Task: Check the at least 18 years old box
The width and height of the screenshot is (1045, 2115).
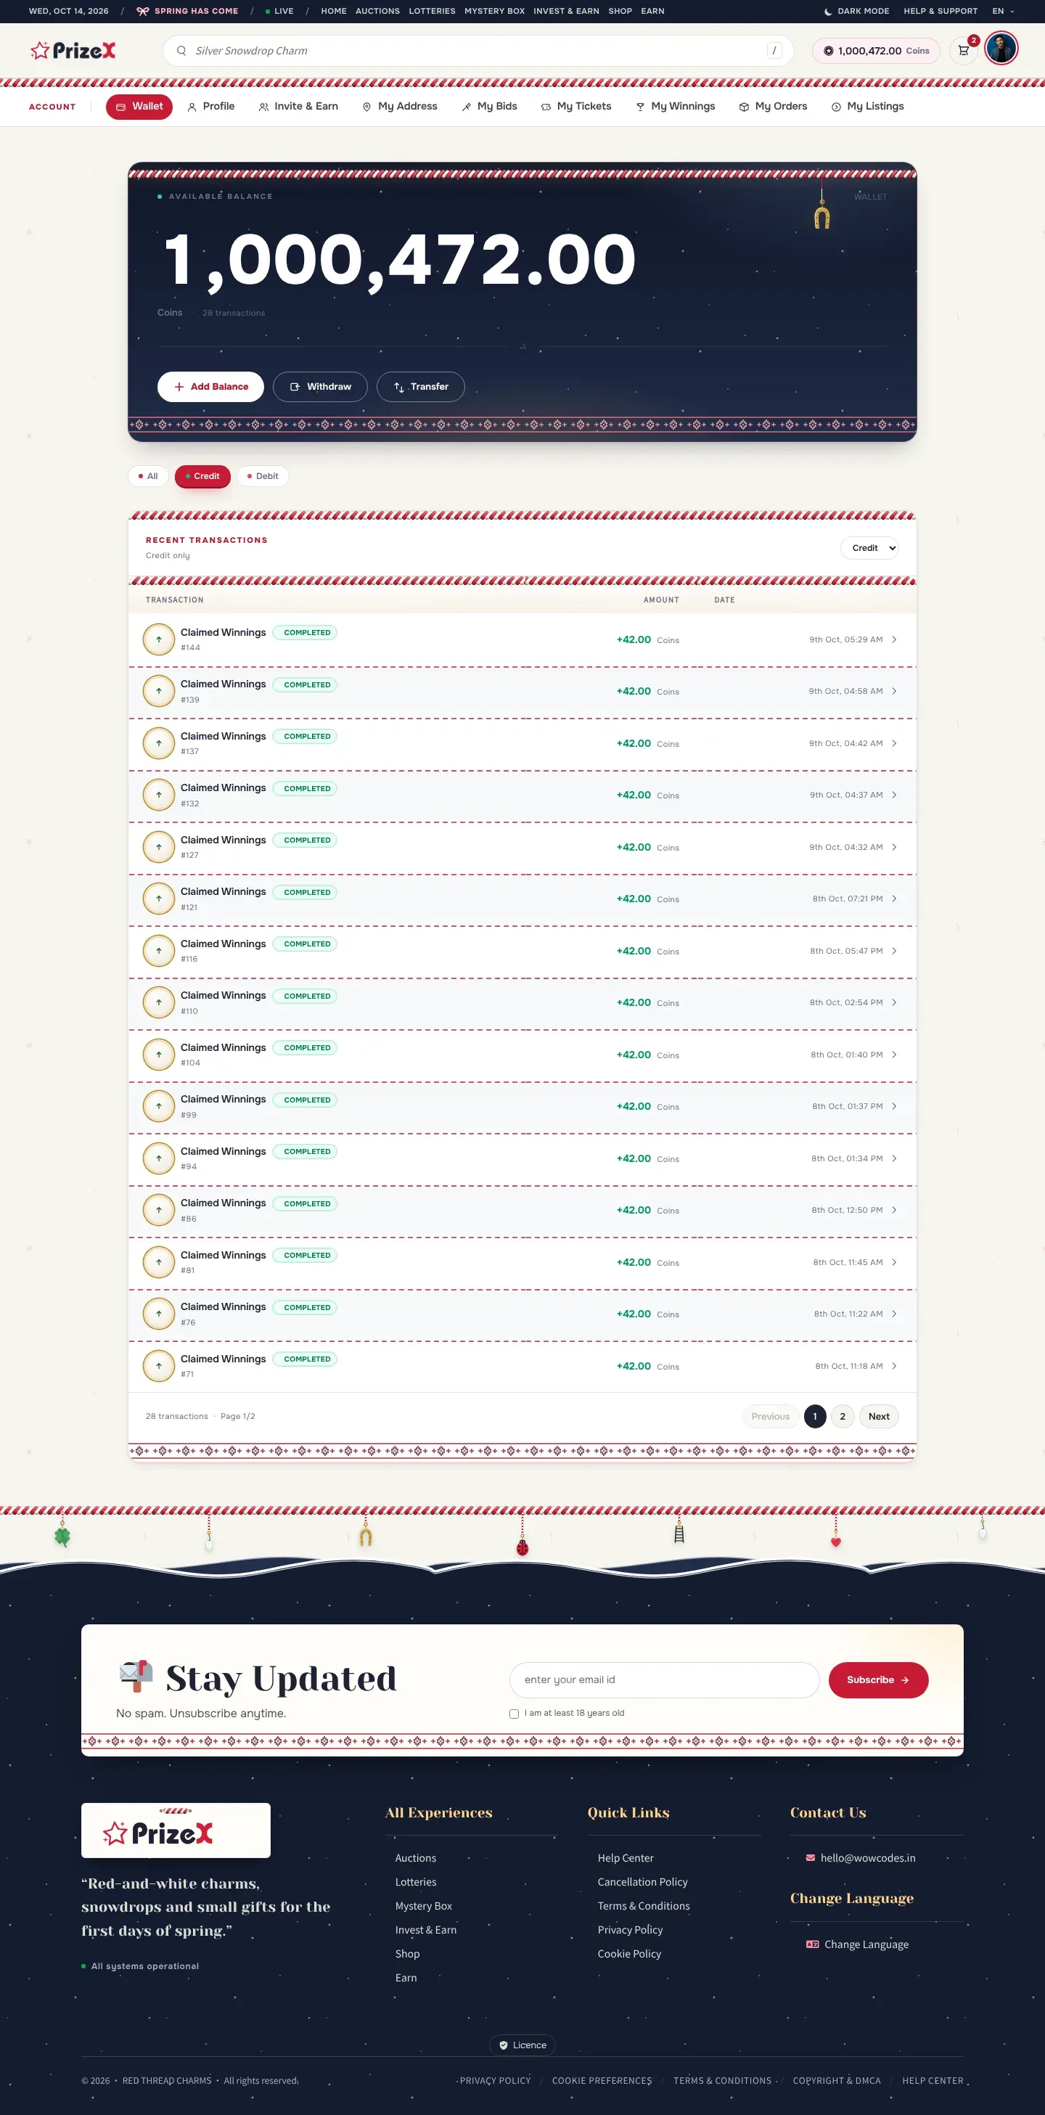Action: tap(514, 1714)
